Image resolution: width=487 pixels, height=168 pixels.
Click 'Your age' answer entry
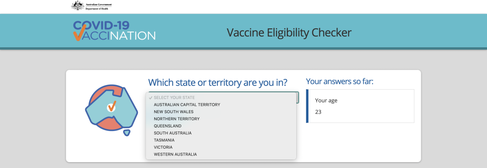[x=326, y=100]
